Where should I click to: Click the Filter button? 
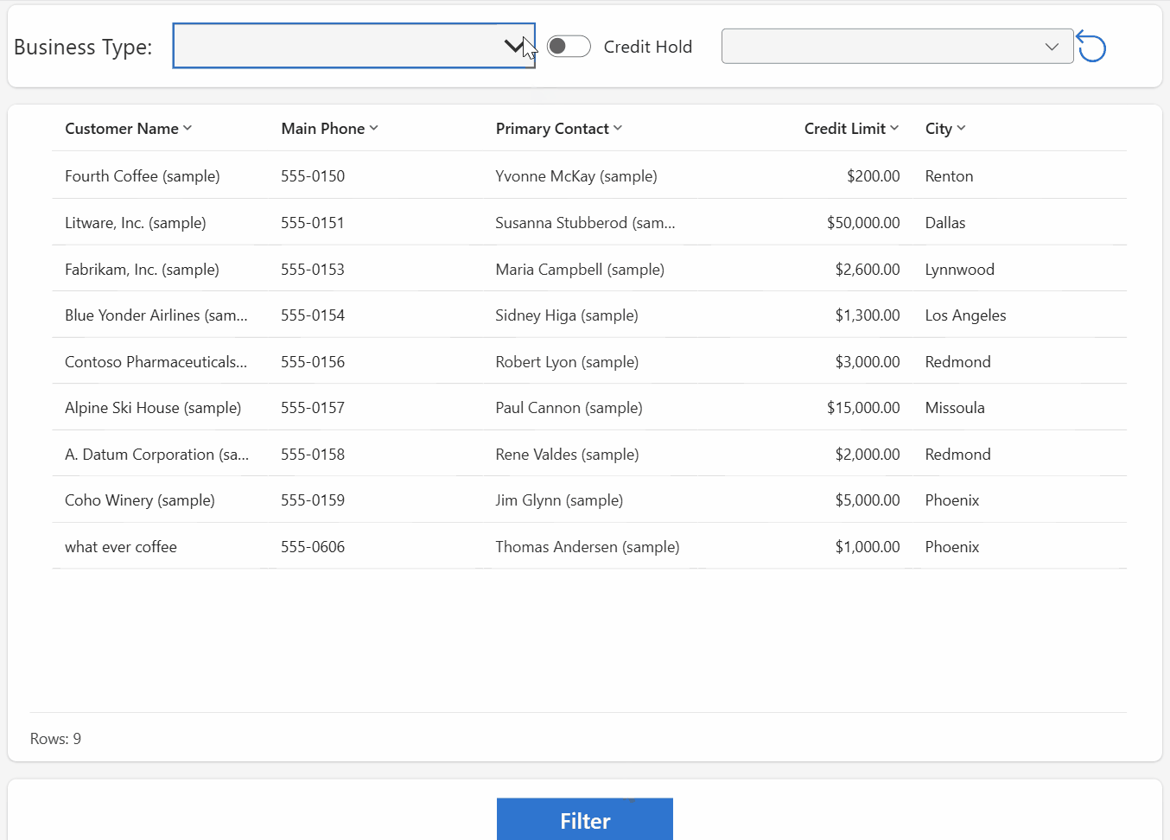(x=584, y=819)
